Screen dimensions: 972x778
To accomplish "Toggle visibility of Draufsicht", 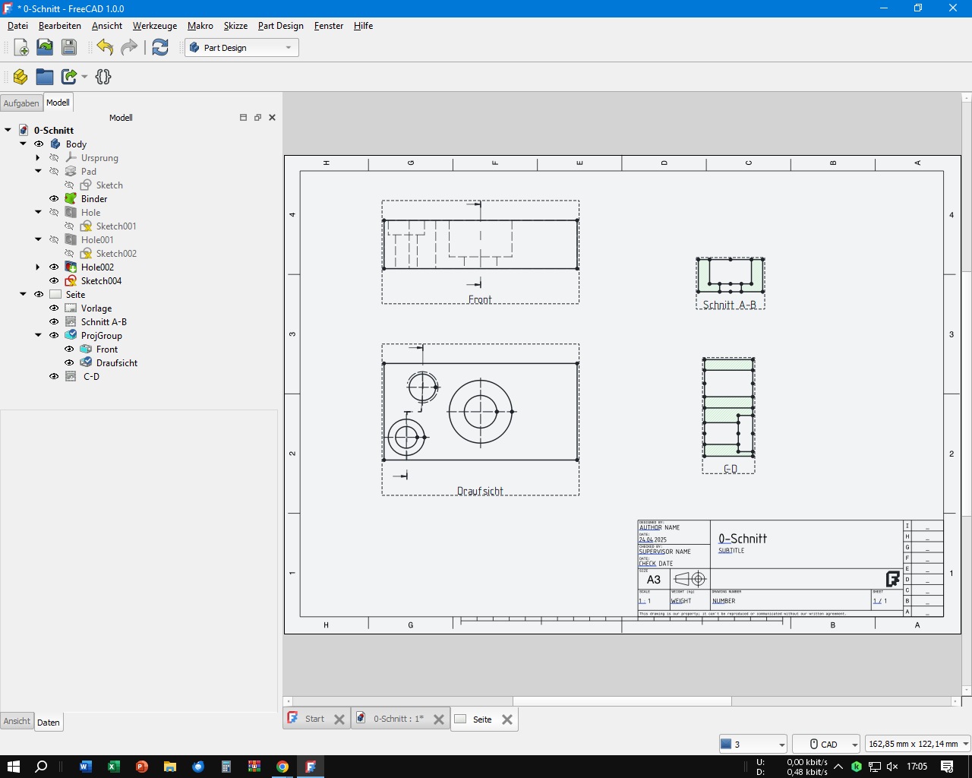I will [x=69, y=362].
